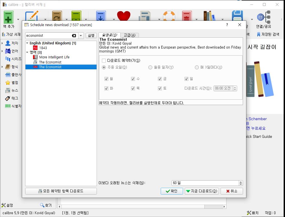Click the Authors person icon in Tag browser
This screenshot has height=217, width=285.
click(x=8, y=43)
